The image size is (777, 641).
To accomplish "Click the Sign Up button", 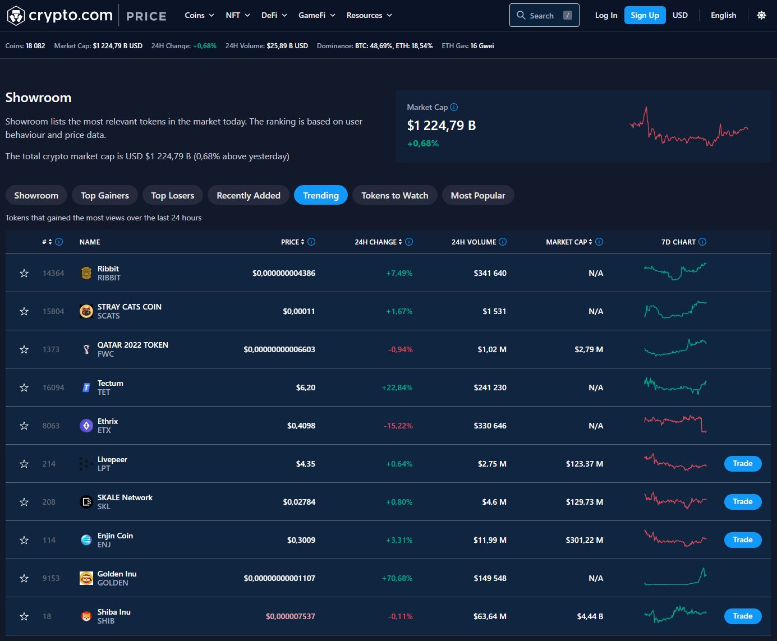I will (x=644, y=15).
